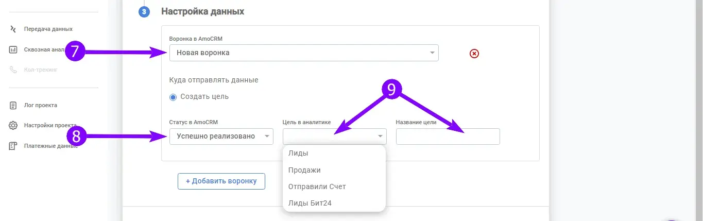The image size is (703, 221).
Task: Open Платежные данные in the sidebar
Action: (x=50, y=146)
